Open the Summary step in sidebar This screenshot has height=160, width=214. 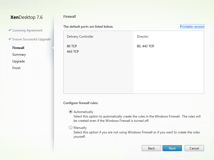(x=19, y=55)
